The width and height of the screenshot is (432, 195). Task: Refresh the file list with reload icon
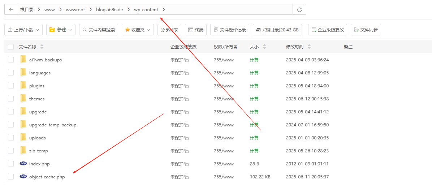[x=299, y=10]
